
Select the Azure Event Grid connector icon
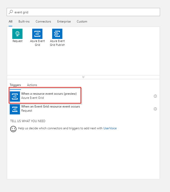click(x=37, y=34)
